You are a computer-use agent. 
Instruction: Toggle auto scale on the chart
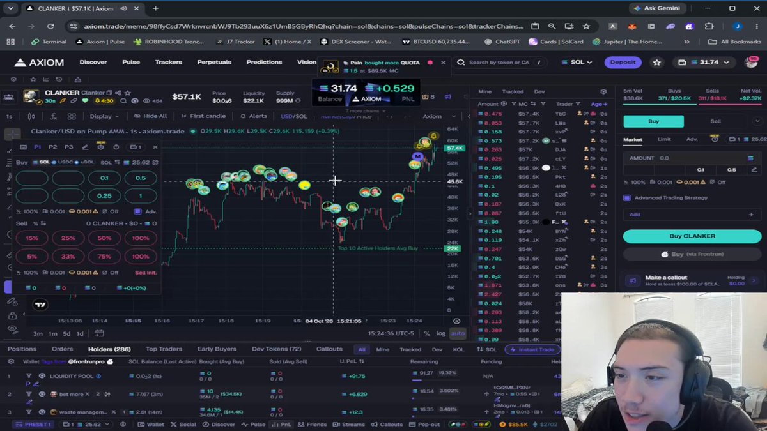click(x=458, y=333)
